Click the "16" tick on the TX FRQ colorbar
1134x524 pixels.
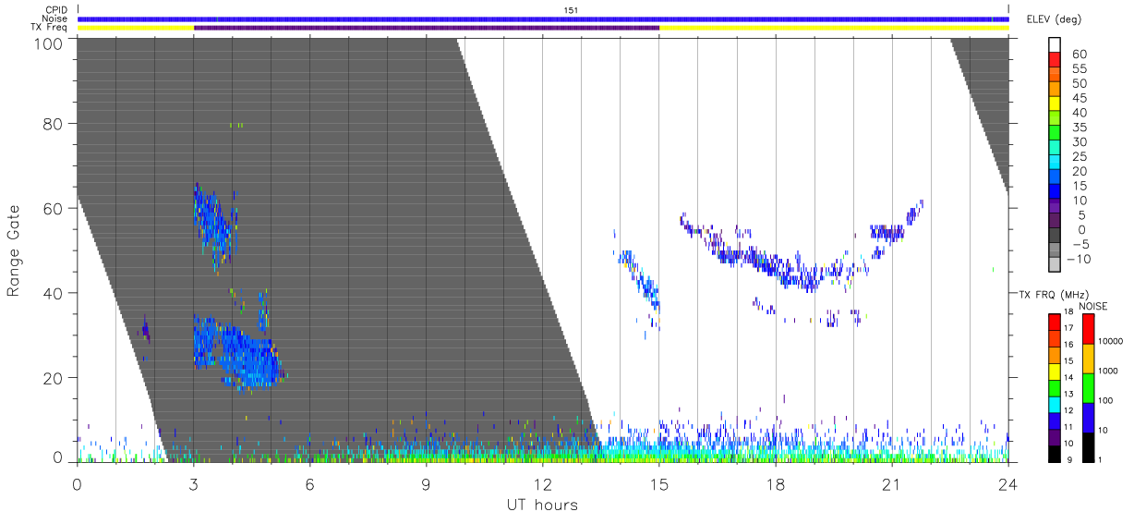[x=1069, y=346]
